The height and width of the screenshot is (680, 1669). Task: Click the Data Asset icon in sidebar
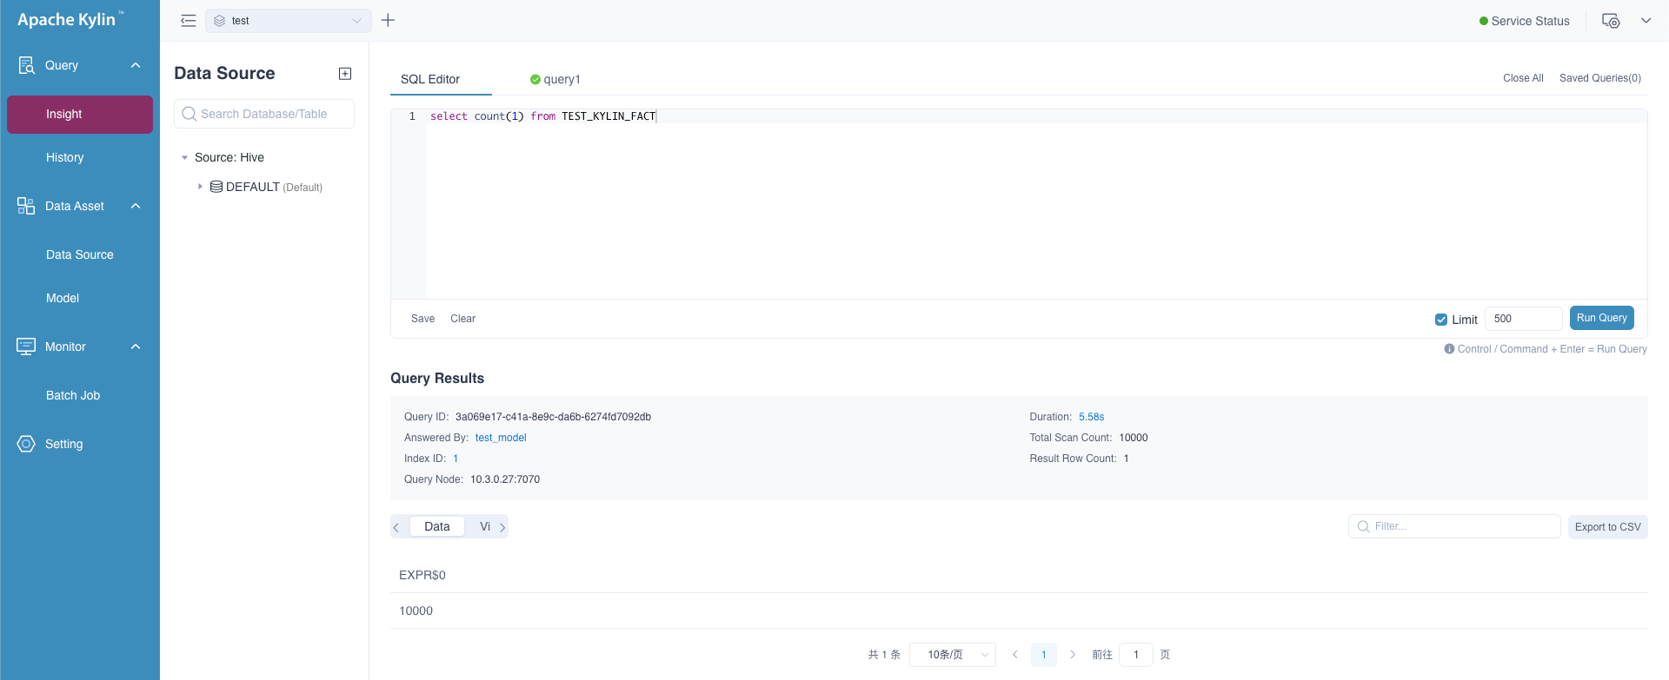tap(26, 206)
